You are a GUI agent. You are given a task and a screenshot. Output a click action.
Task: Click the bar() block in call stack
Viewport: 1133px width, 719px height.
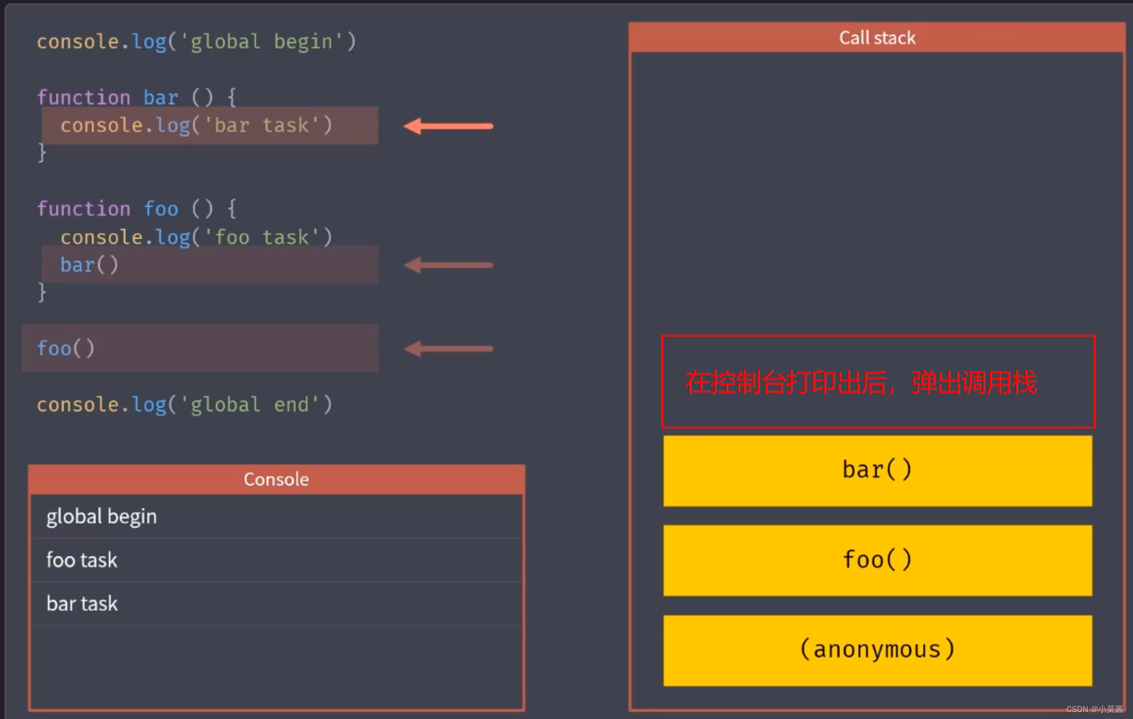877,471
